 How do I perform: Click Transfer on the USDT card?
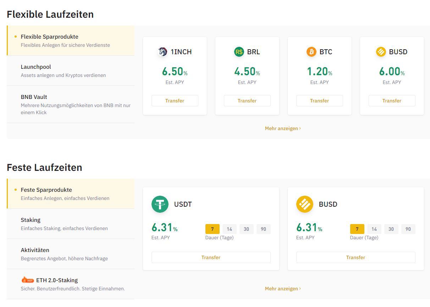pyautogui.click(x=211, y=257)
